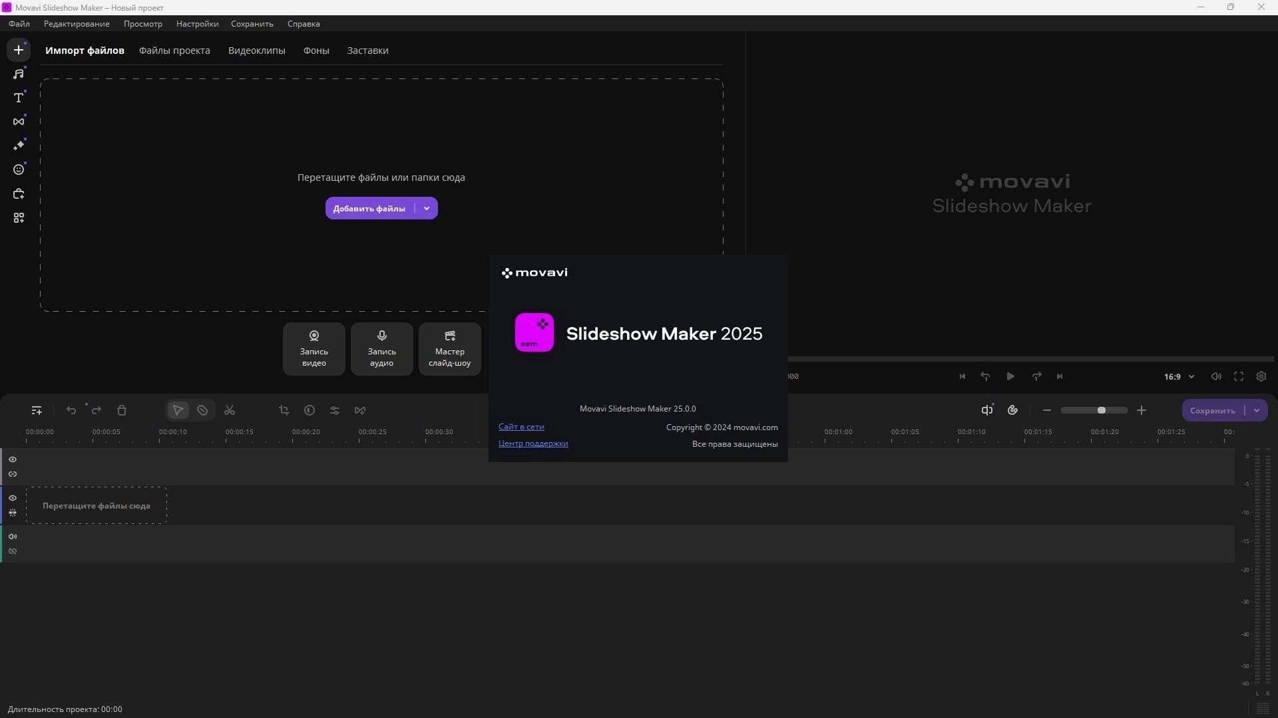Image resolution: width=1278 pixels, height=718 pixels.
Task: Toggle visibility of the main video track
Action: pos(13,498)
